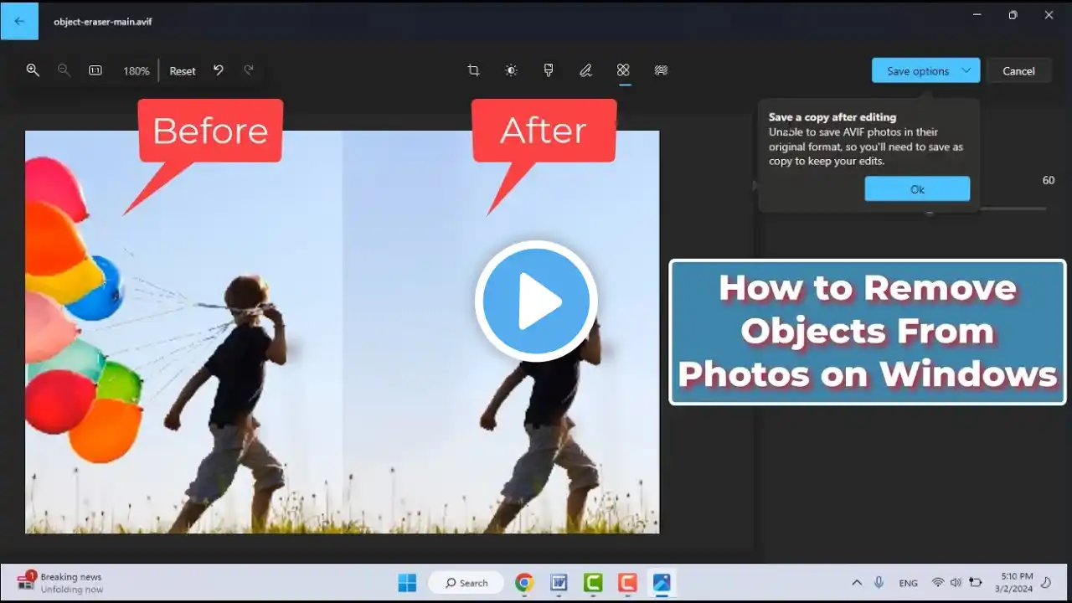Open the Windows taskbar Search box
This screenshot has width=1072, height=603.
click(466, 583)
